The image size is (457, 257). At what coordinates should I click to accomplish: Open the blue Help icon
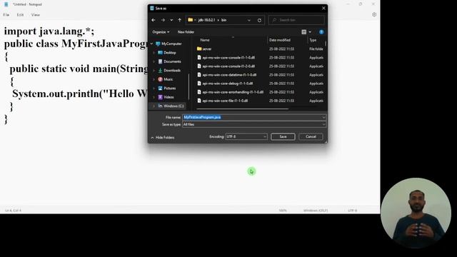tap(321, 32)
